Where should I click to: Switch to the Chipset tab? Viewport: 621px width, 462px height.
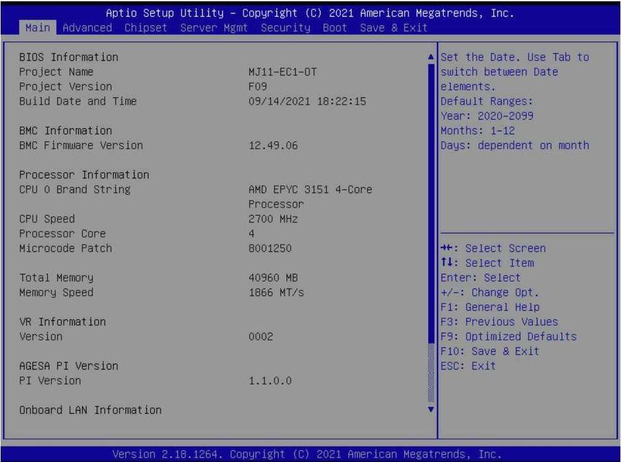point(146,28)
